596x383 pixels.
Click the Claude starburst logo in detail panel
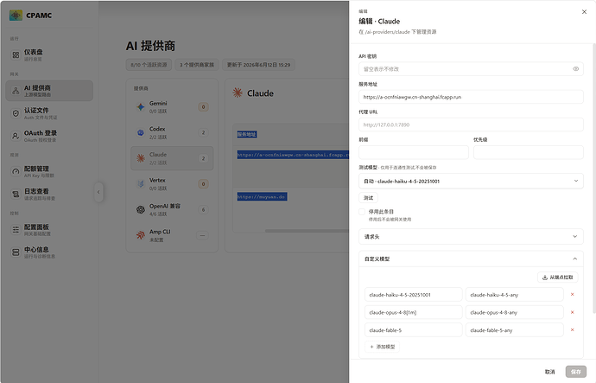pyautogui.click(x=238, y=93)
